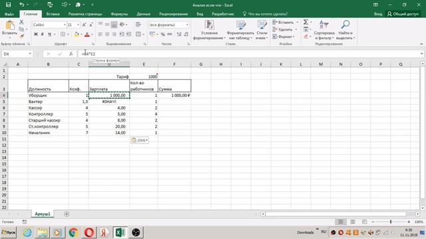The height and width of the screenshot is (239, 426).
Task: Open the font name Calibri dropdown
Action: coord(65,25)
